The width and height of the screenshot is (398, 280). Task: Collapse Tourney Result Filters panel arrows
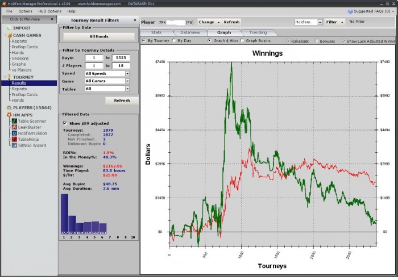pos(135,20)
